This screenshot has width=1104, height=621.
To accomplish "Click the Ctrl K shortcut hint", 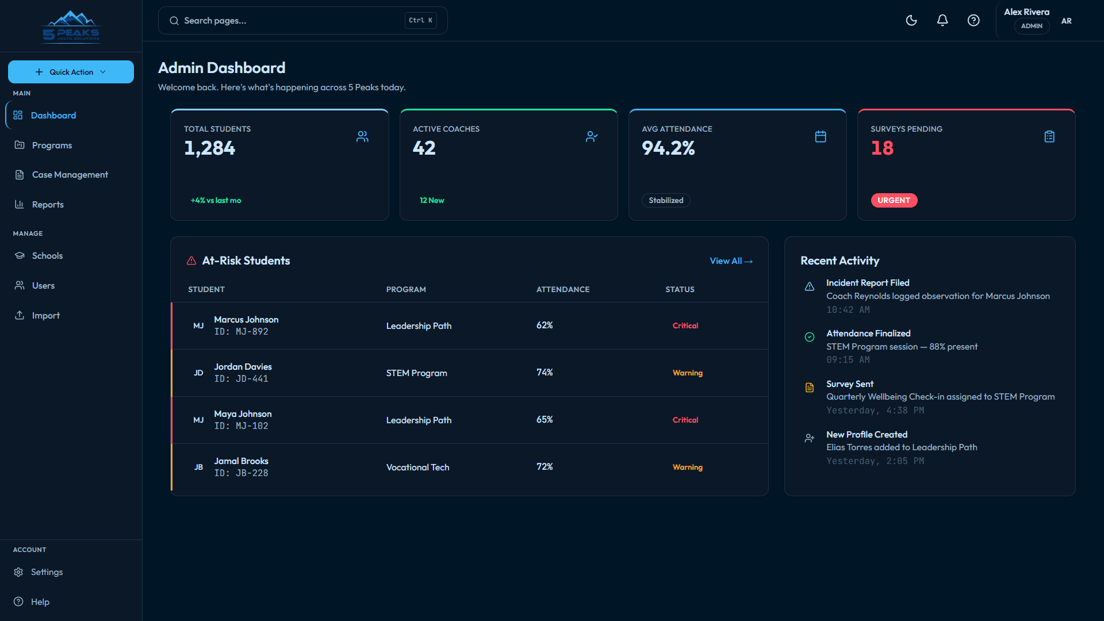I will pyautogui.click(x=420, y=21).
